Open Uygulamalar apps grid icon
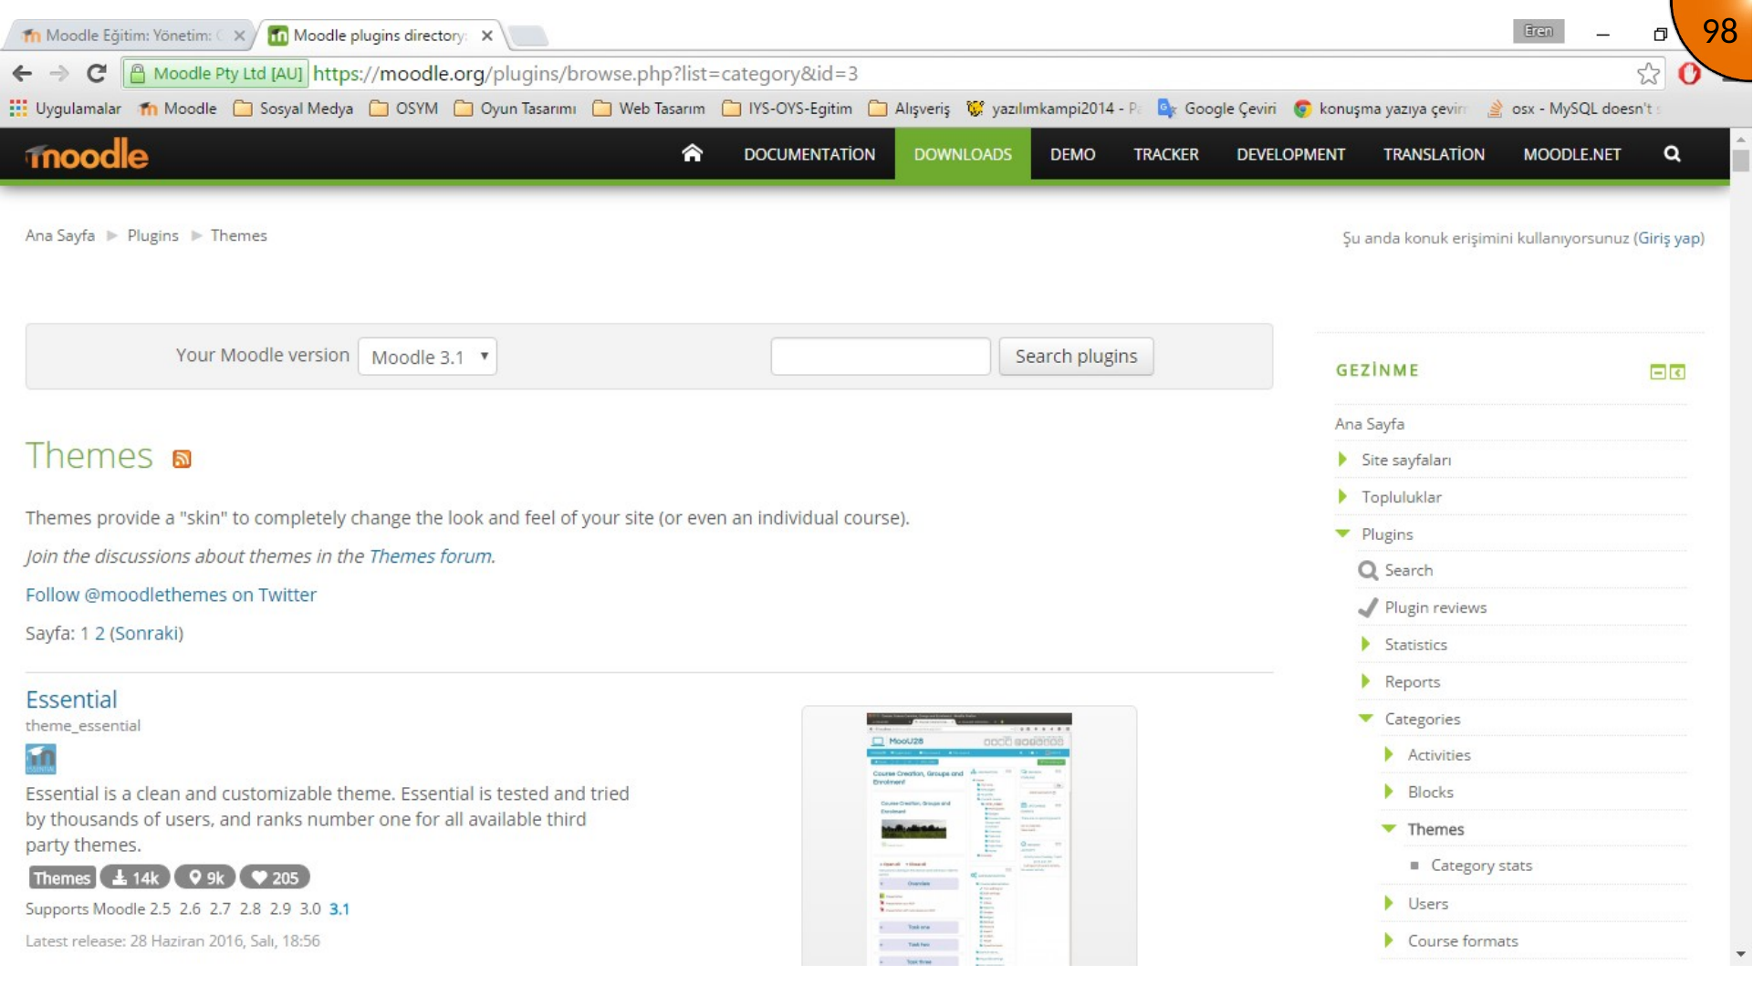The height and width of the screenshot is (985, 1753). point(17,109)
